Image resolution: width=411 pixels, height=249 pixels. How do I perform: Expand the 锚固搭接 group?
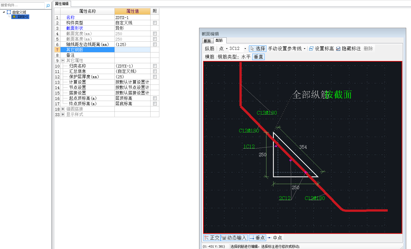(63, 109)
